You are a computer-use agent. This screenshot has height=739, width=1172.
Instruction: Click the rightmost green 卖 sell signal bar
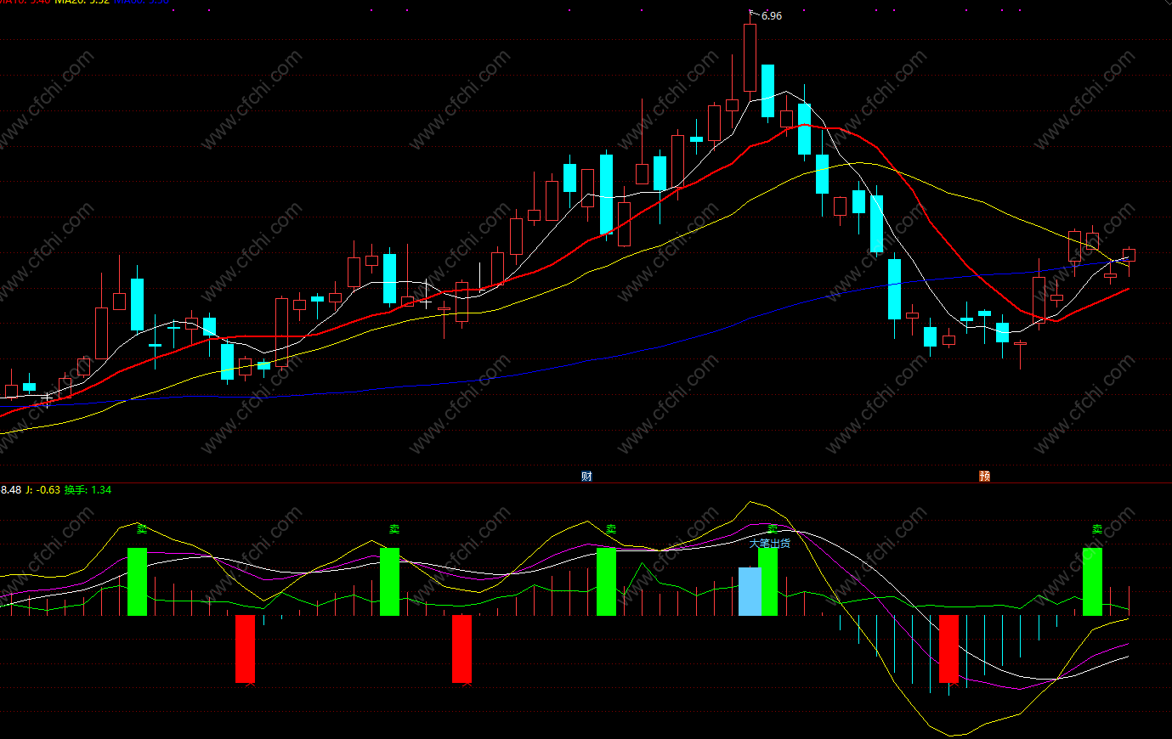point(1092,582)
